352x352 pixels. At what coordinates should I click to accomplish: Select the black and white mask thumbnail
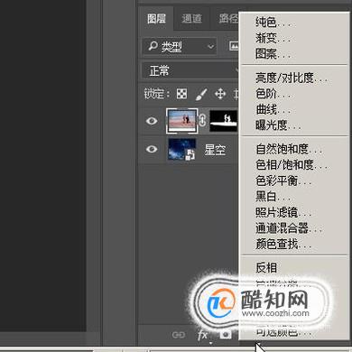[224, 121]
